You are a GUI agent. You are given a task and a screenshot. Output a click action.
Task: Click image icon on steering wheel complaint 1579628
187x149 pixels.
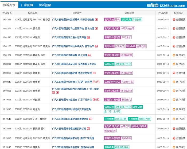[94, 100]
